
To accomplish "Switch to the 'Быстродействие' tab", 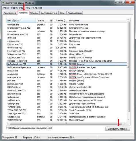I will 49,13.
